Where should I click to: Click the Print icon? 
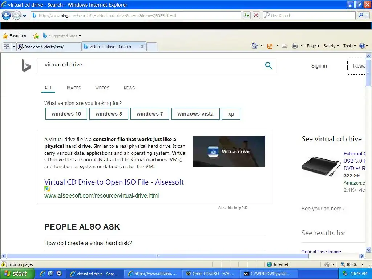(294, 46)
